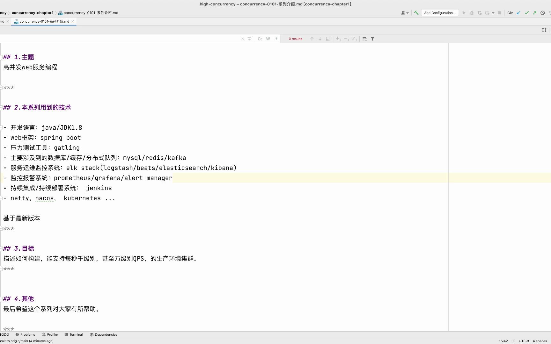Close the concurrency-0101 editor tab
This screenshot has width=551, height=344.
73,21
